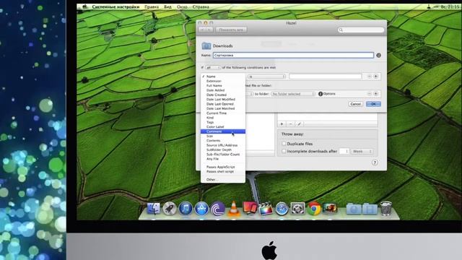Add a new rule with the plus below rules list

(x=282, y=124)
